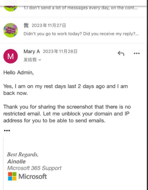Expand the top collapsed message preview
Viewport: 148px width, 190px height.
[x=73, y=8]
